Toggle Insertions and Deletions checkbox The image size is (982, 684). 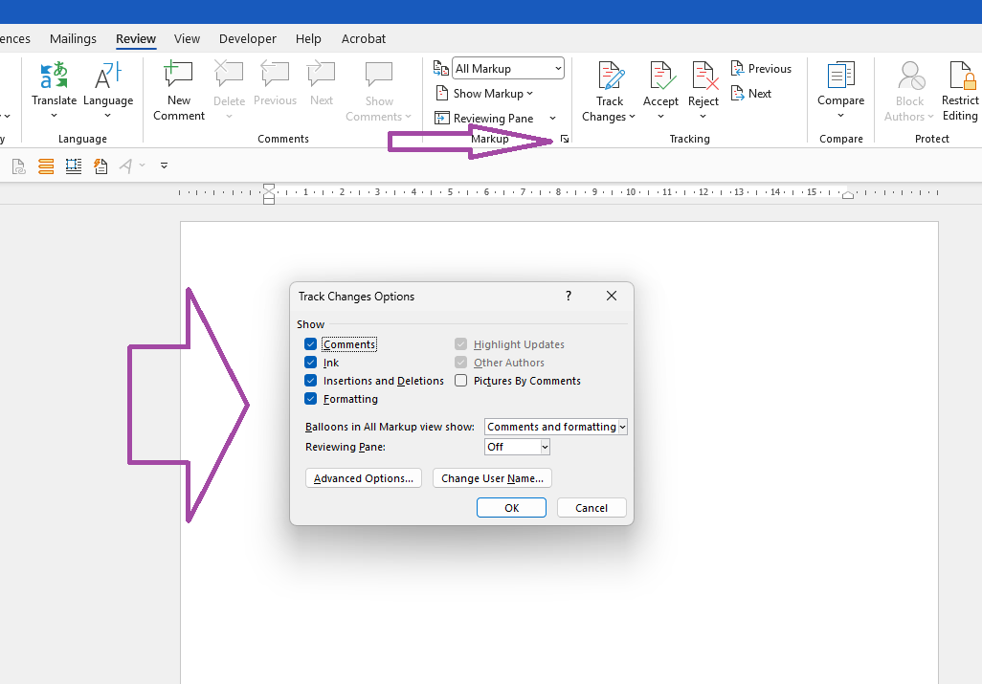[x=311, y=381]
